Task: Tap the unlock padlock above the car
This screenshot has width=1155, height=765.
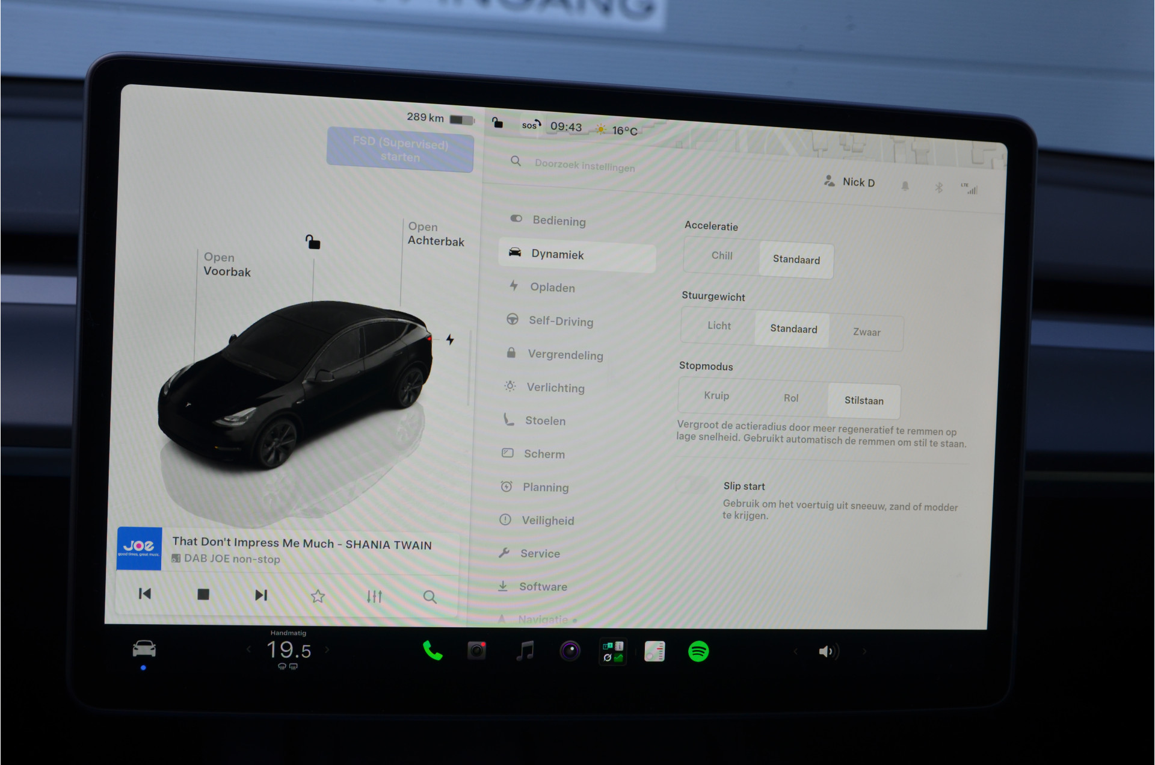Action: point(312,242)
